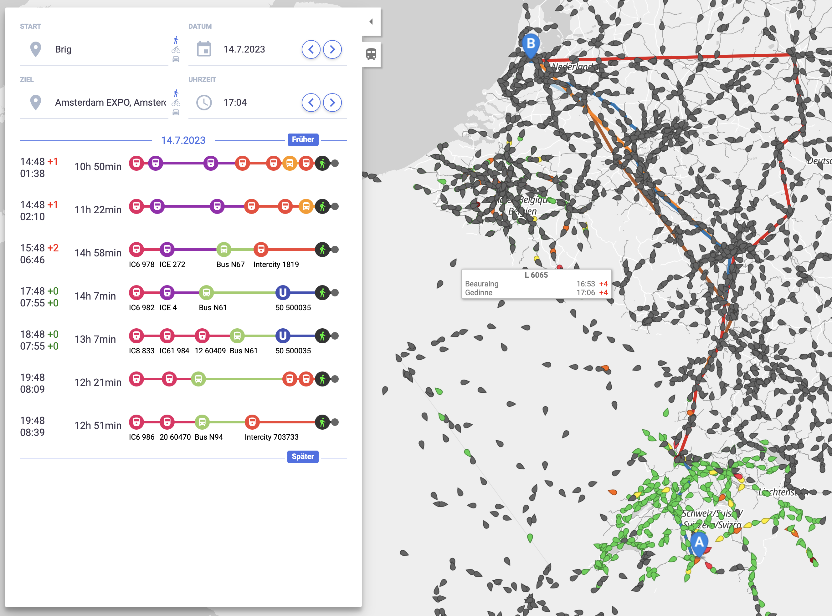Viewport: 832px width, 616px height.
Task: Select the 18:48 departure route option
Action: click(181, 342)
